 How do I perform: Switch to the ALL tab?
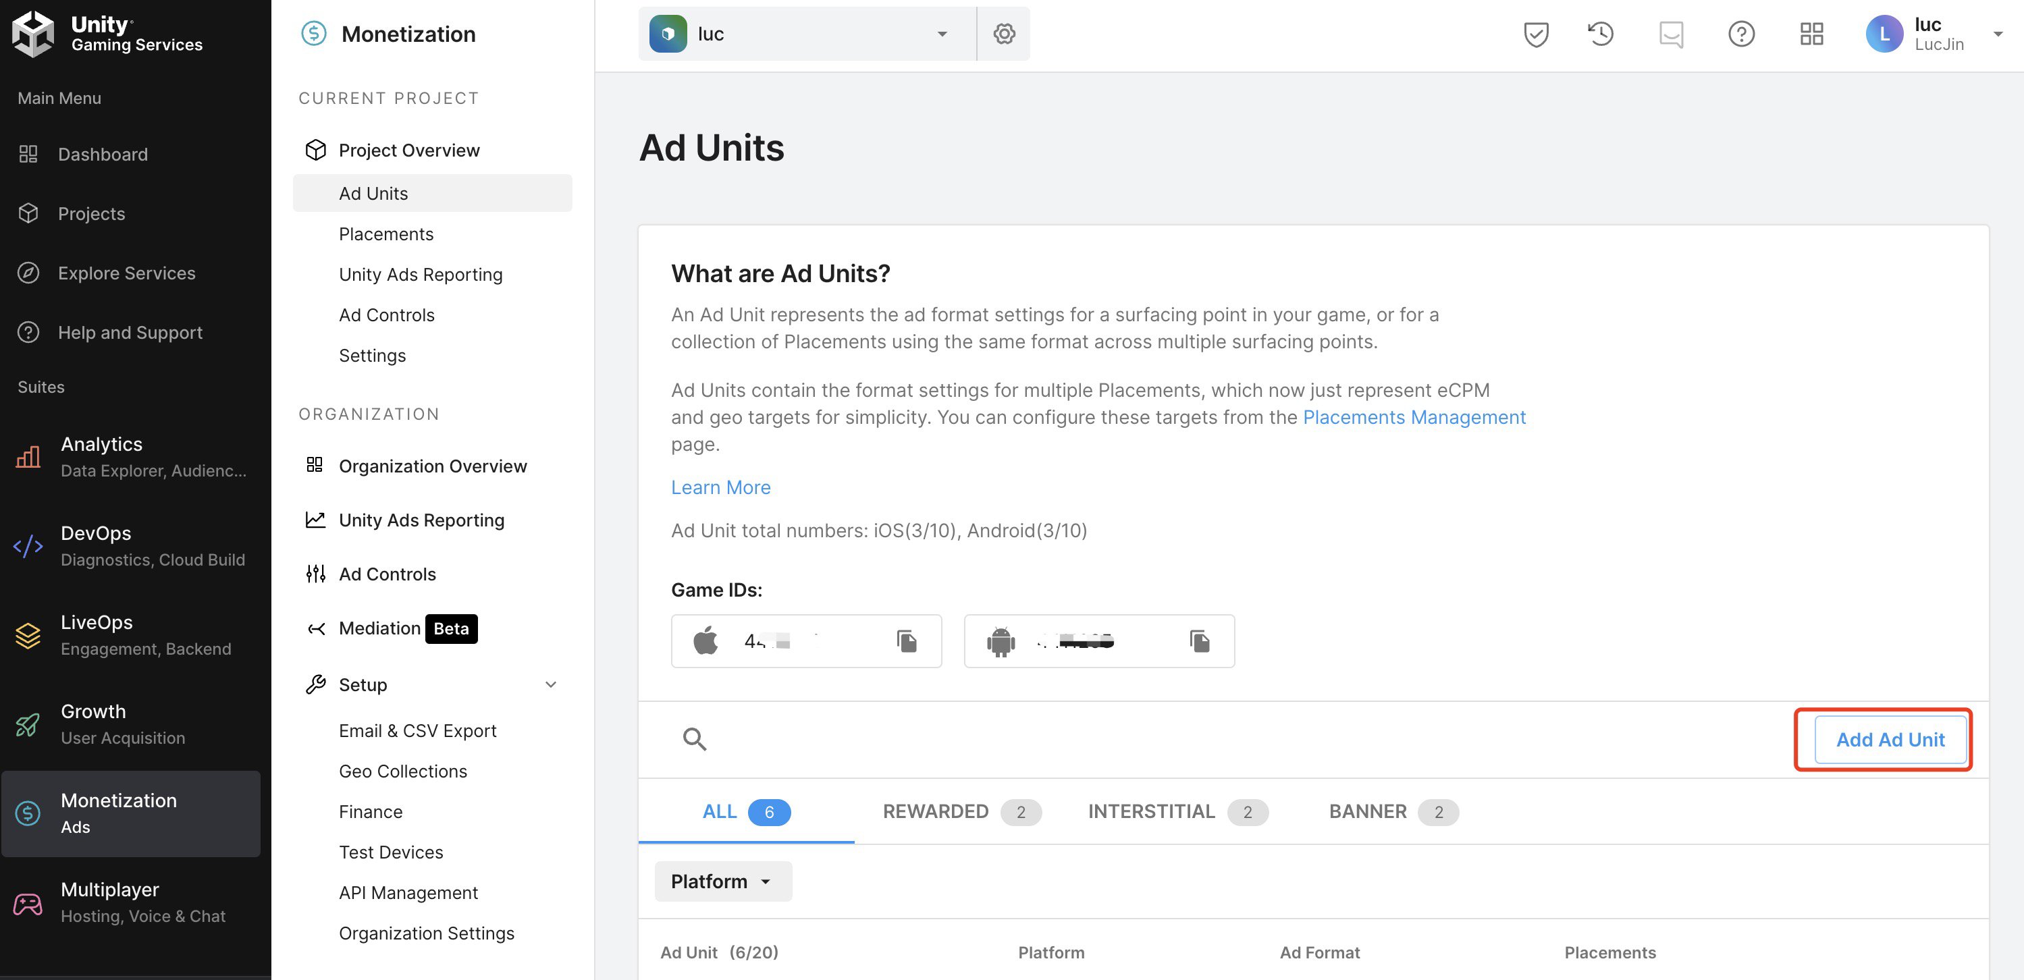tap(745, 811)
